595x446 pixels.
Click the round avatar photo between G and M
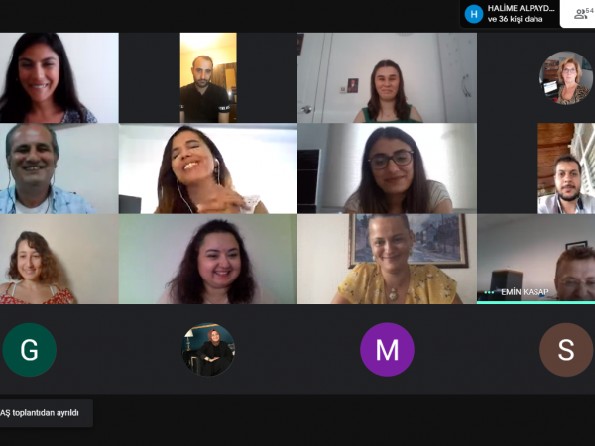[x=208, y=349]
